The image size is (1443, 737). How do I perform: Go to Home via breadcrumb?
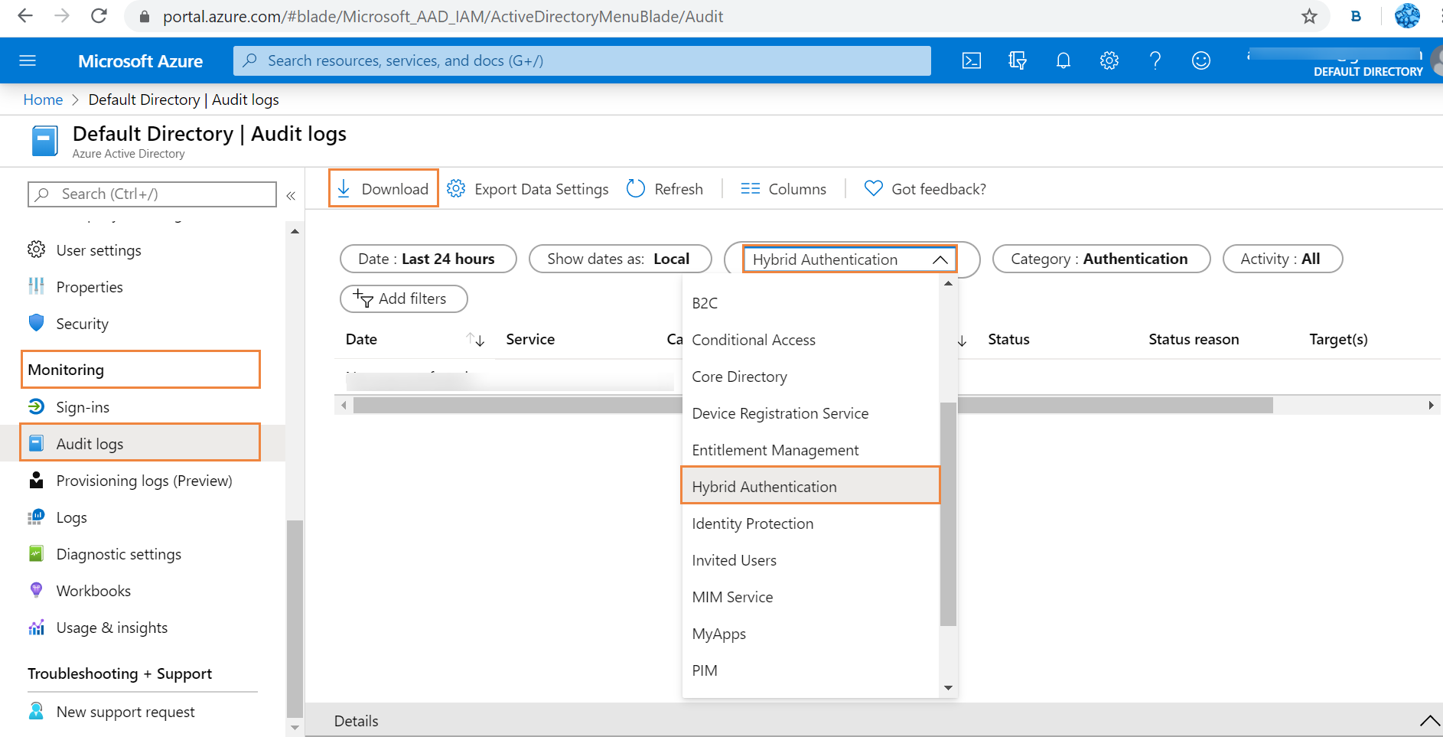click(43, 99)
